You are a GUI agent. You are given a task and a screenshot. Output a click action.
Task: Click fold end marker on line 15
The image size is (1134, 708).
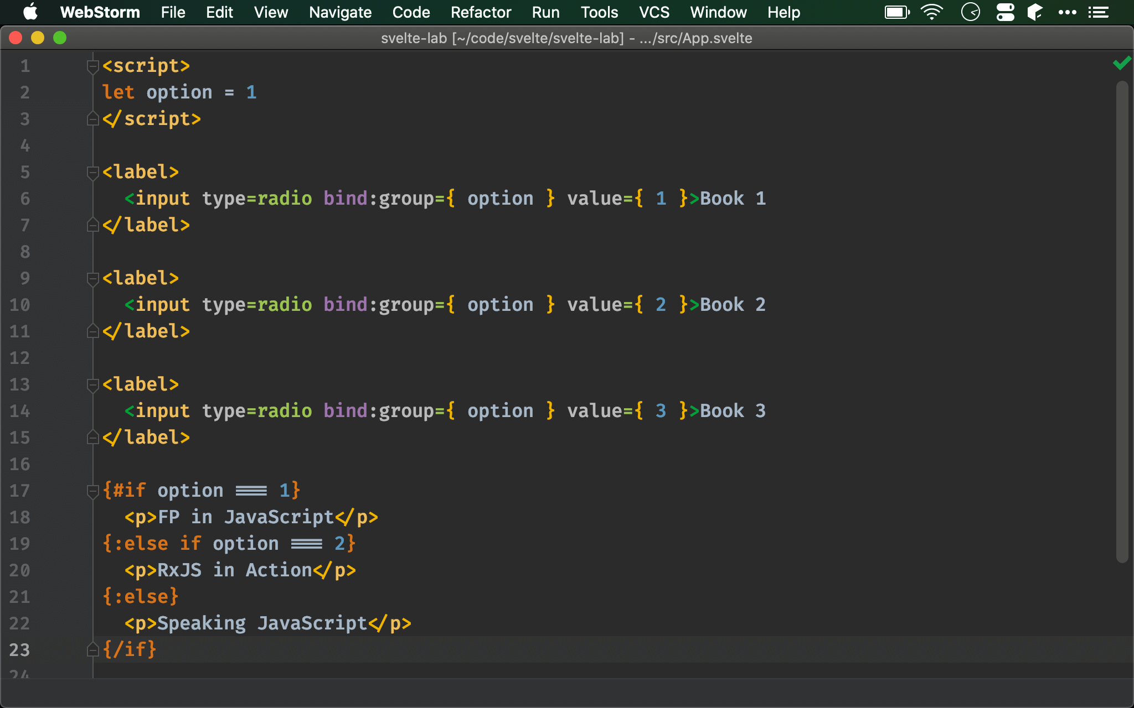(92, 438)
